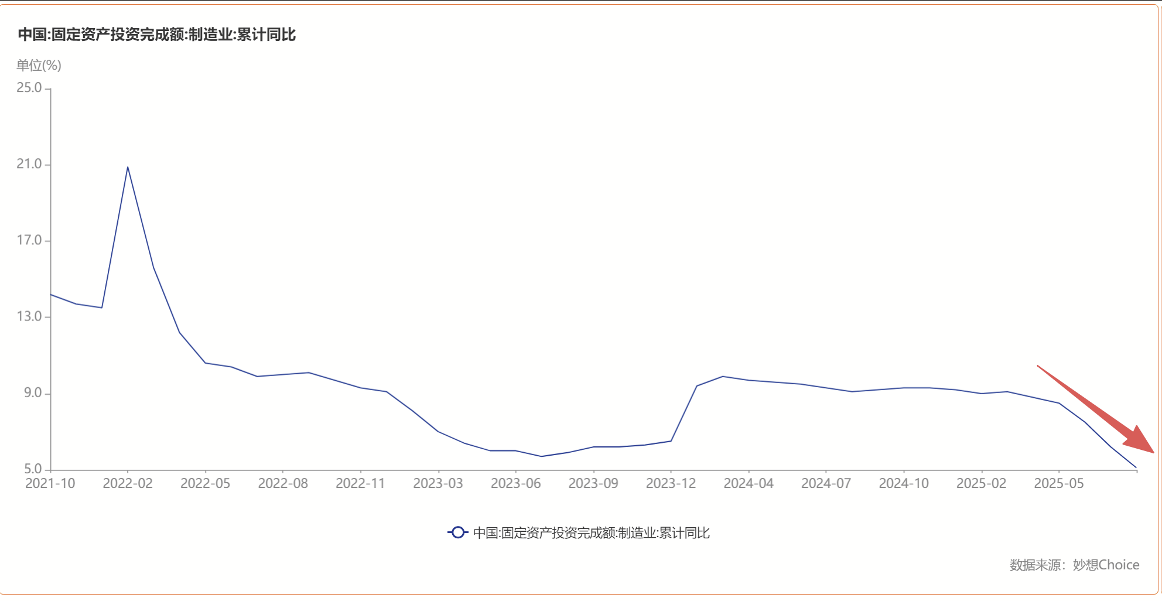
Task: Click the 单位(%) unit label
Action: 40,66
